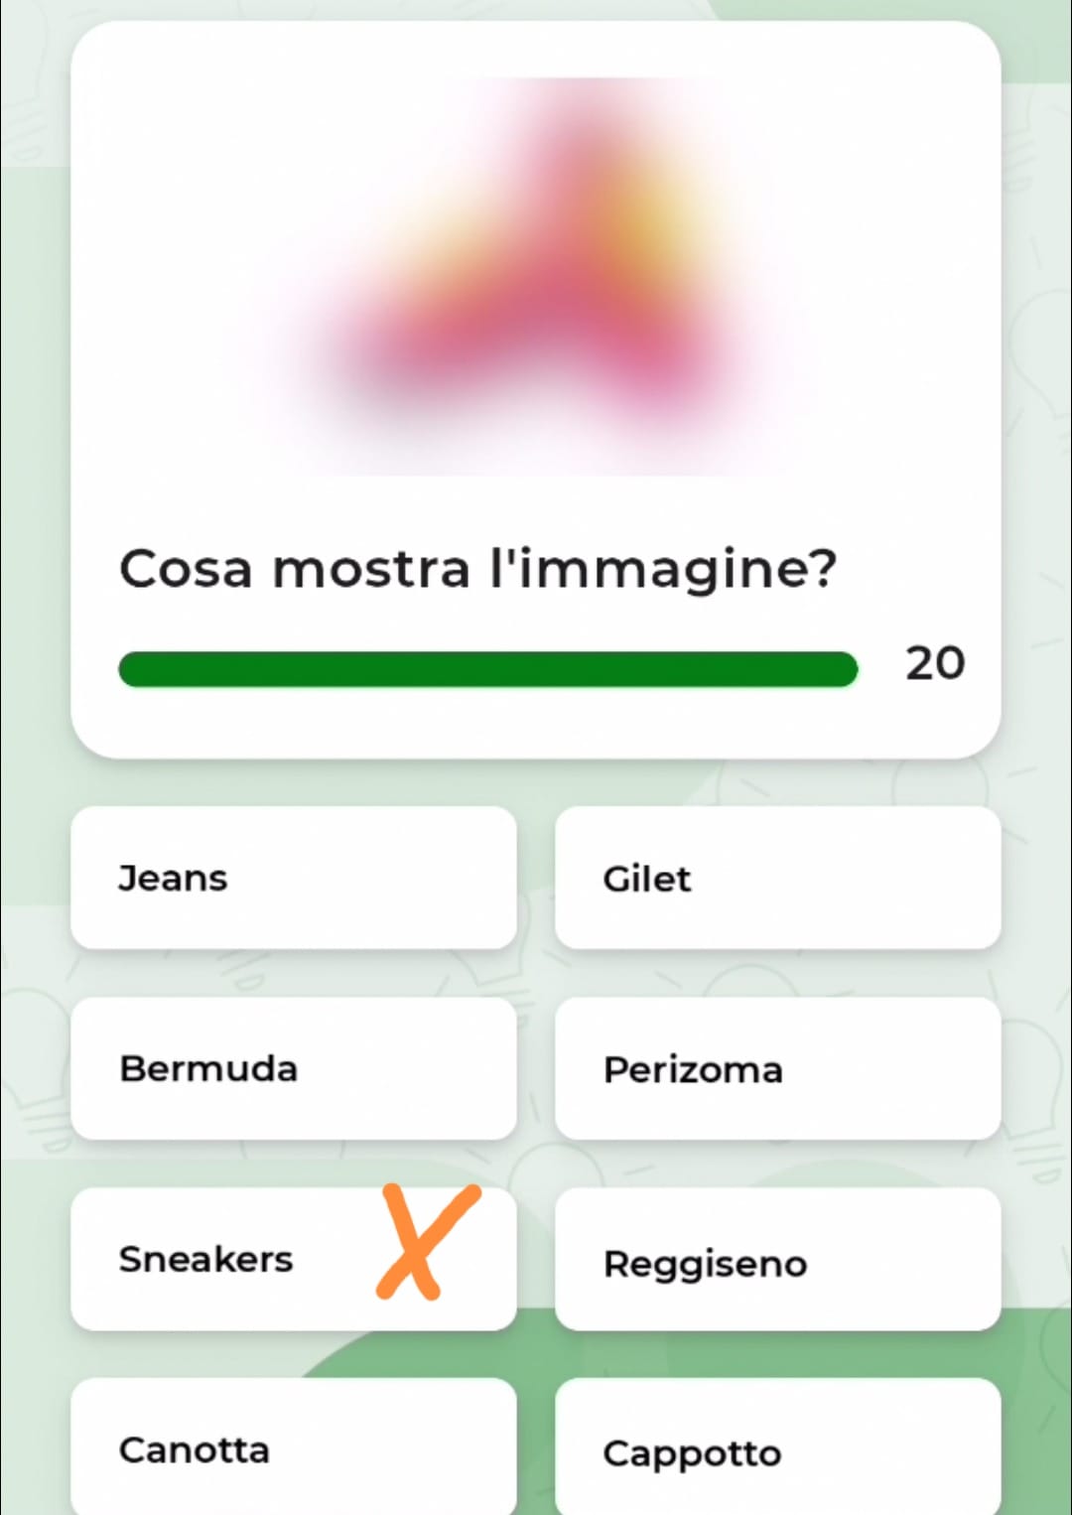This screenshot has height=1515, width=1072.
Task: Click the question text "Cosa mostra l'immagine?"
Action: pos(477,570)
